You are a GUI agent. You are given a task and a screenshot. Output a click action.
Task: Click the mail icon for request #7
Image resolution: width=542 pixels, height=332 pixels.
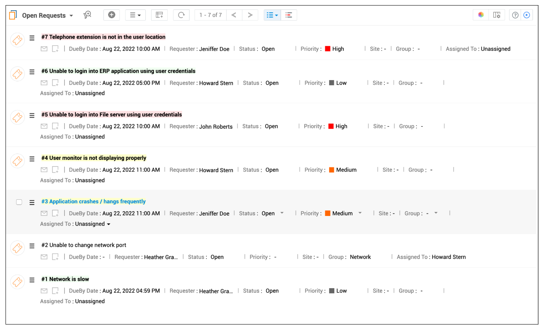click(44, 49)
